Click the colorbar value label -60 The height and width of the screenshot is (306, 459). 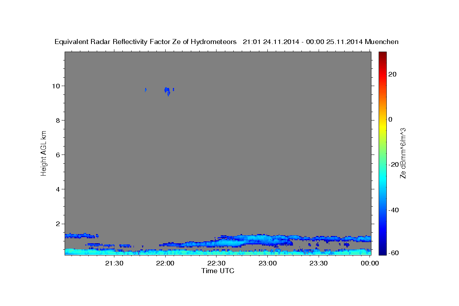coord(394,253)
